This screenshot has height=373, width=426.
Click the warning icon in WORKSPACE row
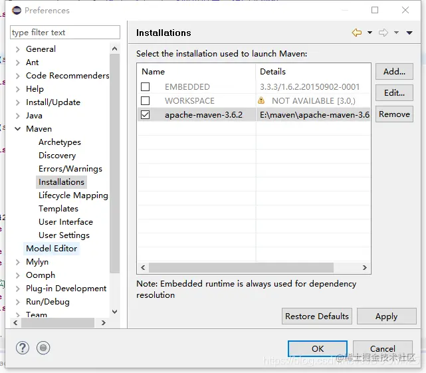[x=261, y=100]
